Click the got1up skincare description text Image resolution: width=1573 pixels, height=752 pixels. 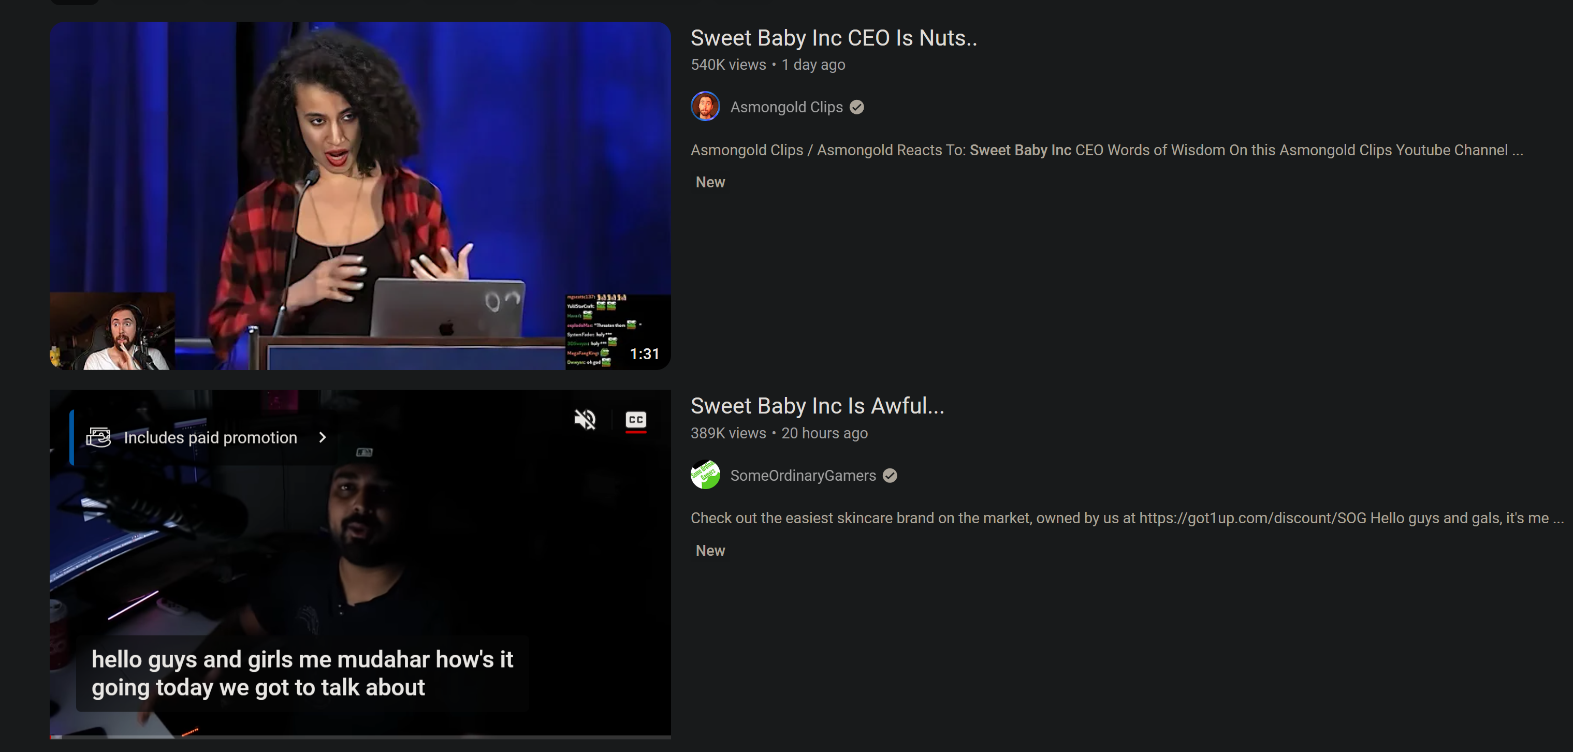pos(1127,518)
